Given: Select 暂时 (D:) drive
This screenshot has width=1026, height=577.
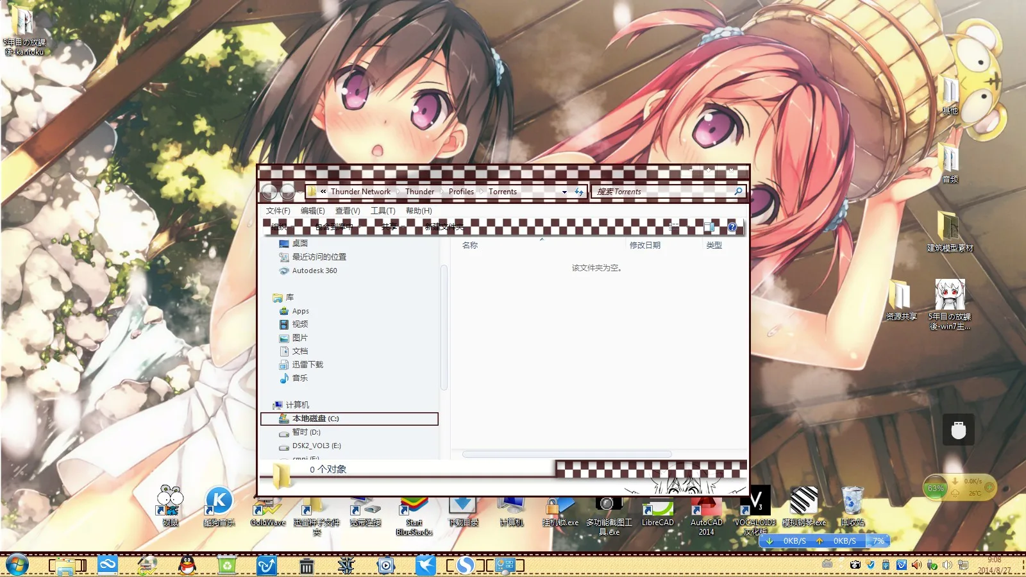Looking at the screenshot, I should pos(299,433).
